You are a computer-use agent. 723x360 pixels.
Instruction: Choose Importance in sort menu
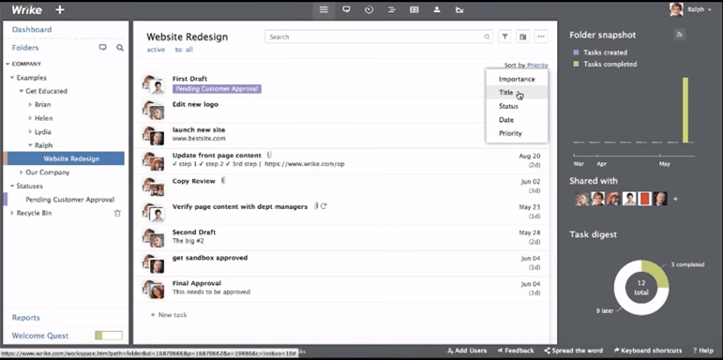(517, 80)
